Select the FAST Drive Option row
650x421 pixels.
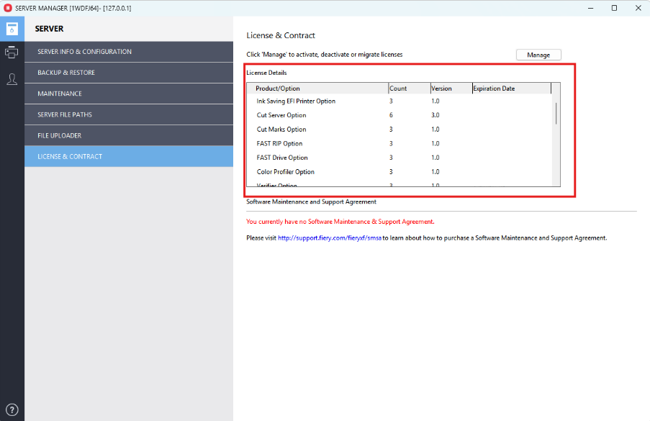400,158
